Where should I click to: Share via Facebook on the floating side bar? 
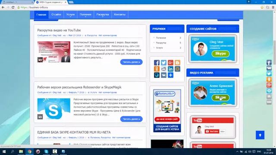(x=269, y=62)
